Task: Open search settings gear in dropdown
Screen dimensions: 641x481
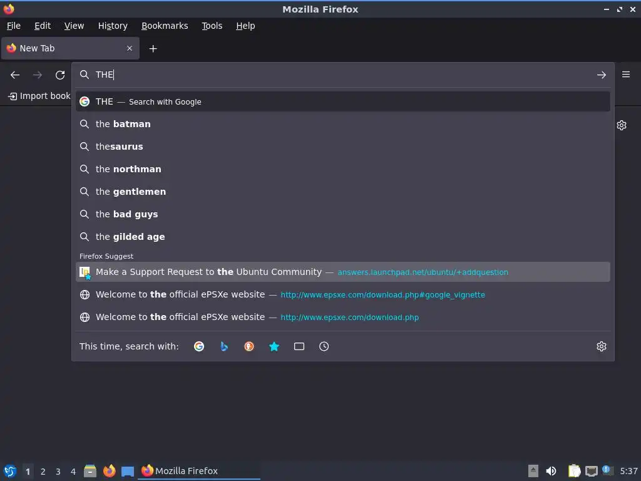Action: click(602, 346)
